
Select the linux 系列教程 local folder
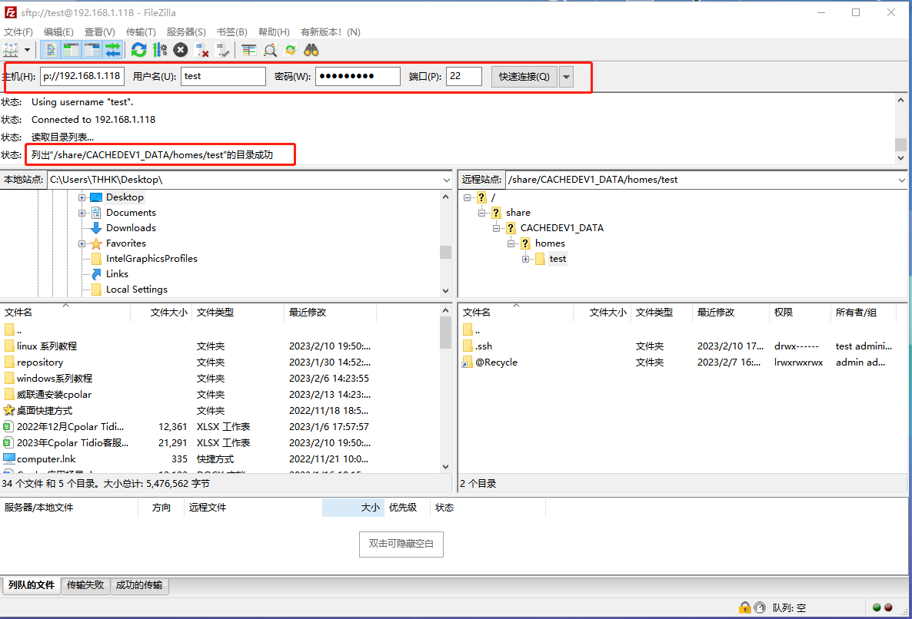[x=47, y=346]
